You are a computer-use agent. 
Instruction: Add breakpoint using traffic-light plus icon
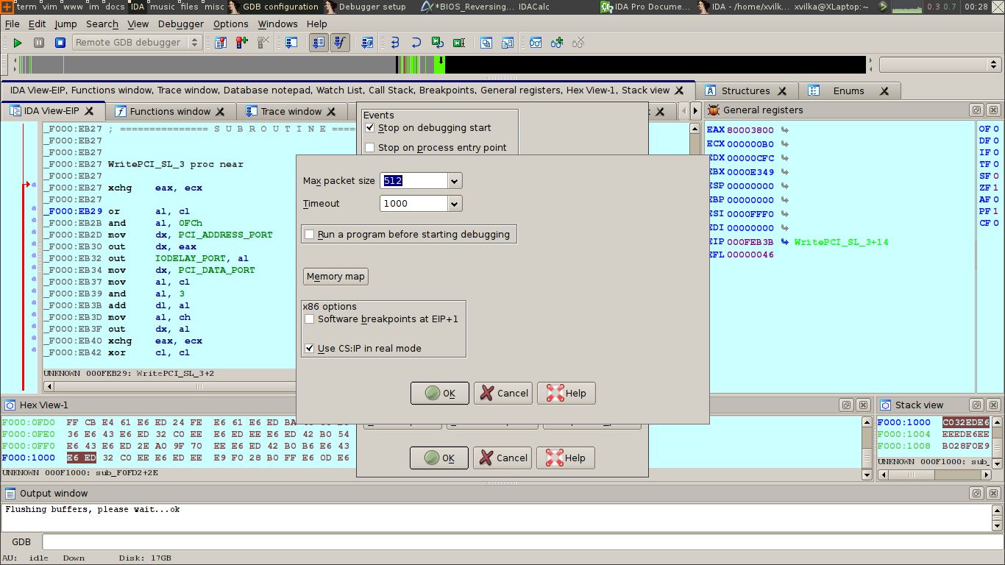click(241, 43)
